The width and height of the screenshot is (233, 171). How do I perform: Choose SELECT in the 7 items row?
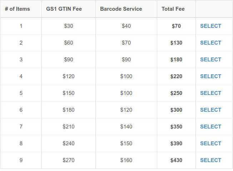pyautogui.click(x=210, y=127)
